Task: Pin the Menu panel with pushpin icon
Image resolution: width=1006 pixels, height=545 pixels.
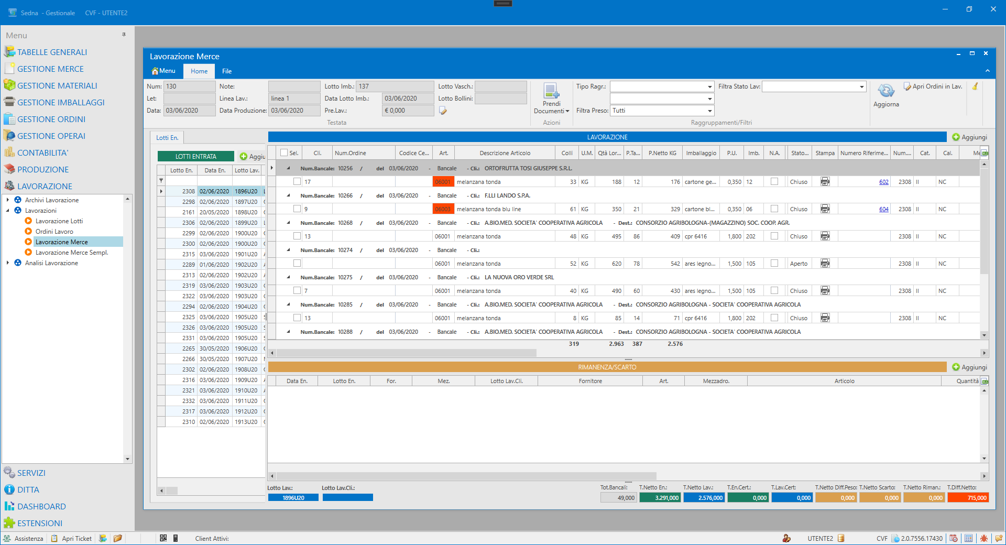Action: [x=124, y=35]
